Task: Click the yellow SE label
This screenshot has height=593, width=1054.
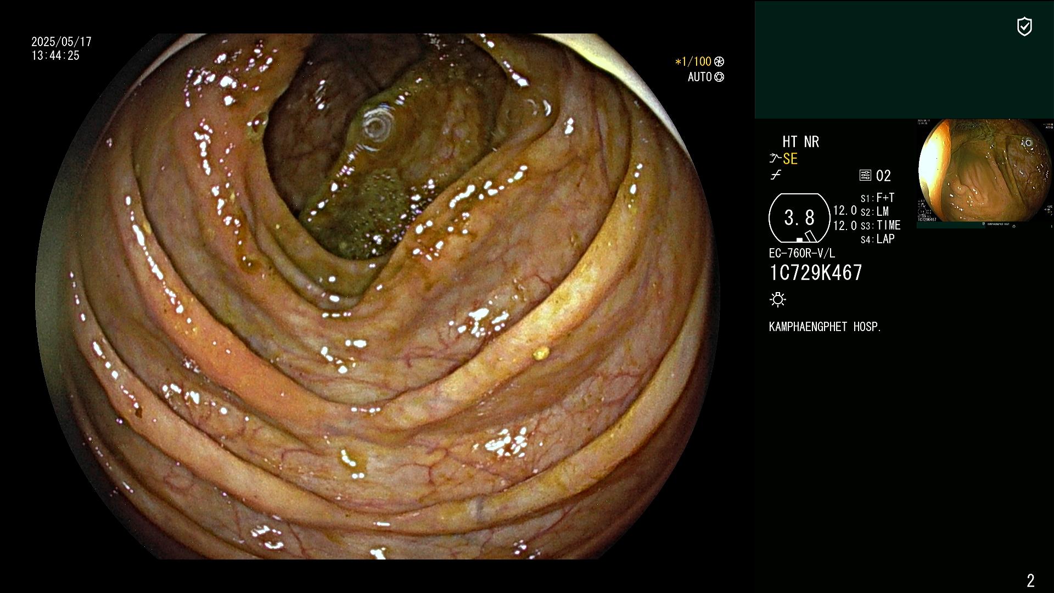Action: pyautogui.click(x=790, y=159)
